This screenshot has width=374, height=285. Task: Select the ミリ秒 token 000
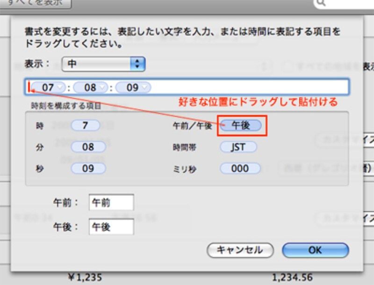point(240,169)
